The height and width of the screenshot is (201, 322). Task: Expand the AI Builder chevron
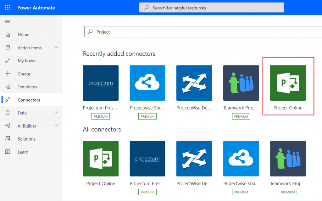56,126
